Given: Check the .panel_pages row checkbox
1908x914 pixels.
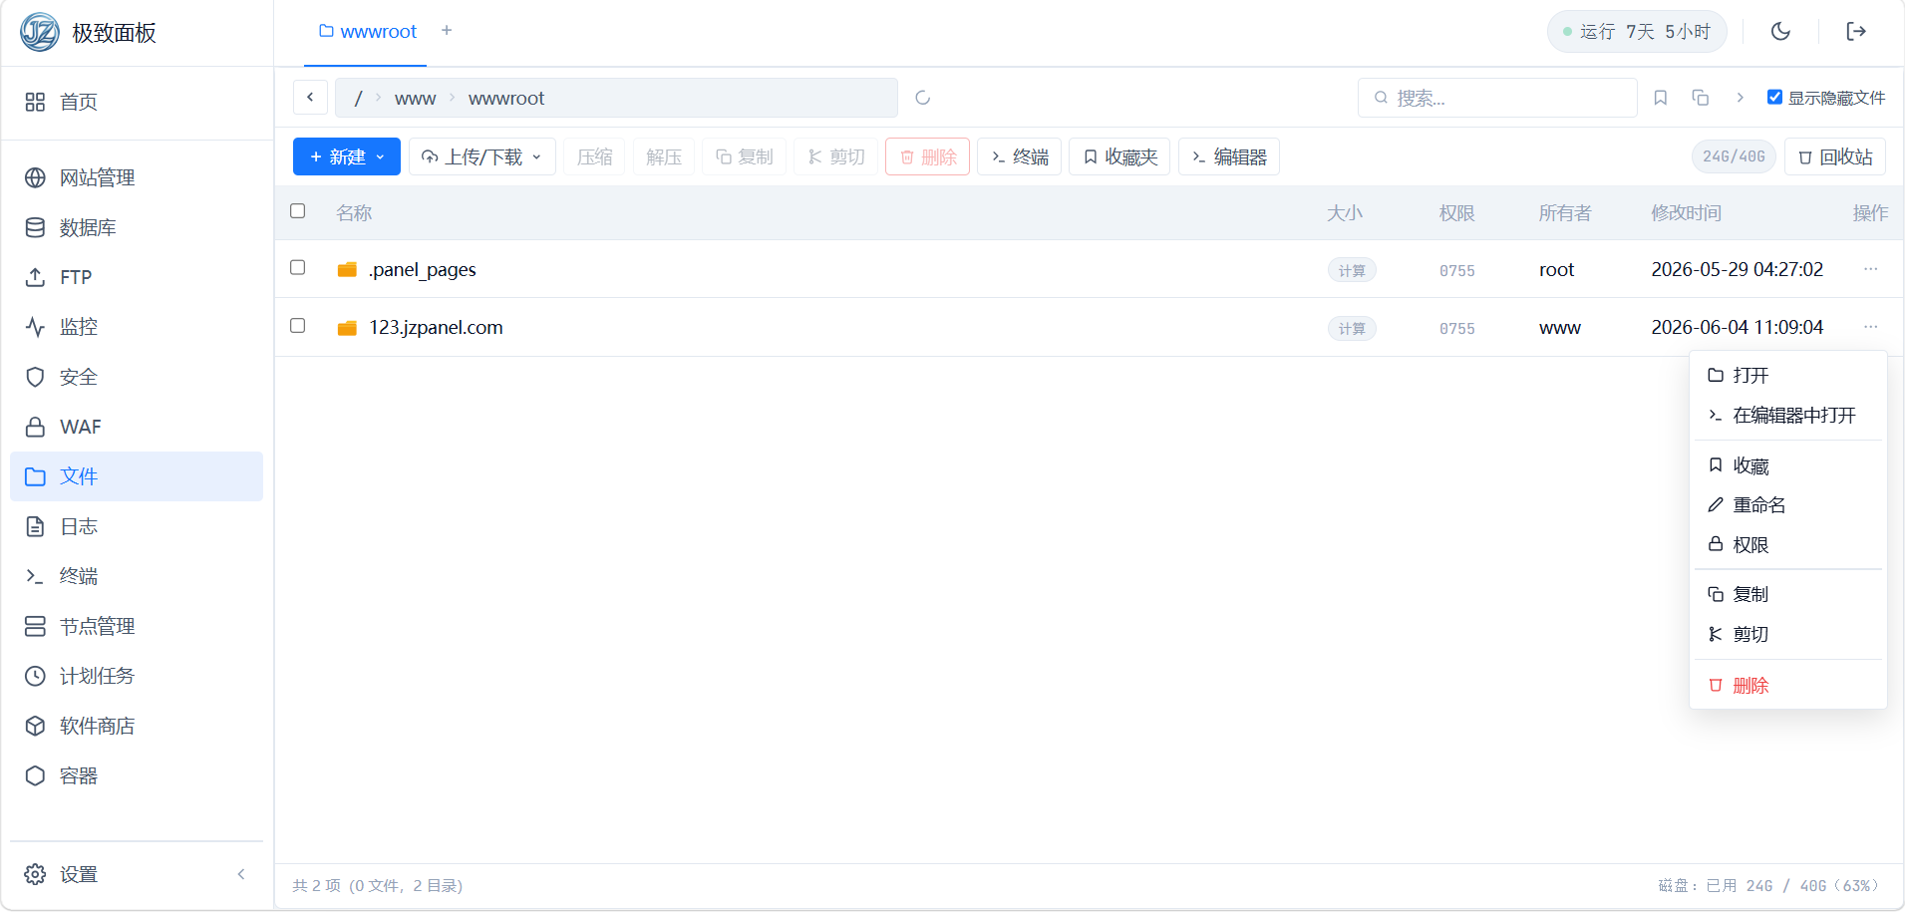Looking at the screenshot, I should [297, 268].
